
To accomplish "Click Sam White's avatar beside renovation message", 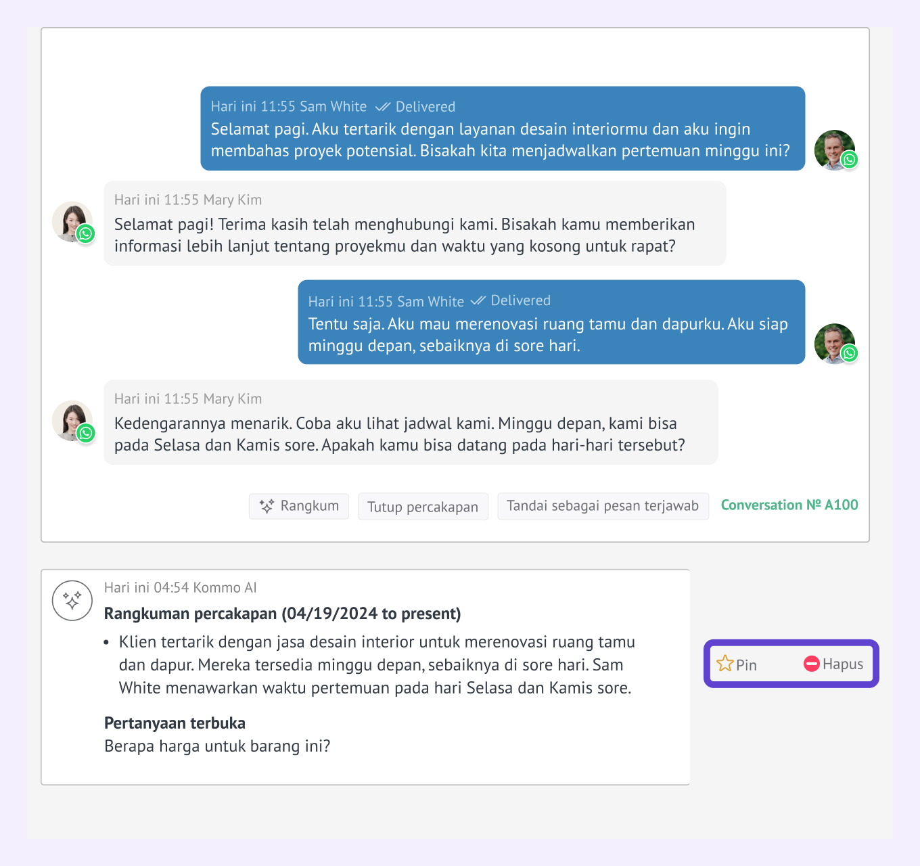I will pos(835,344).
